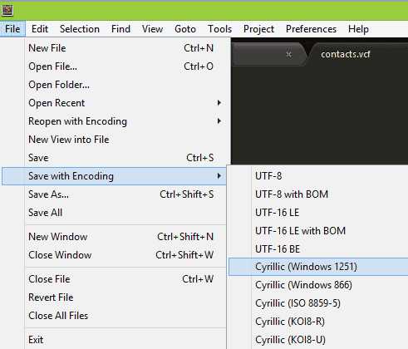Pick the UTF-16 LE with BOM option

pyautogui.click(x=318, y=231)
